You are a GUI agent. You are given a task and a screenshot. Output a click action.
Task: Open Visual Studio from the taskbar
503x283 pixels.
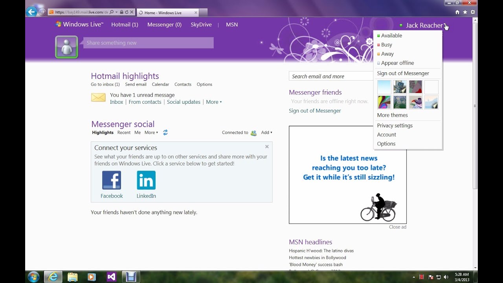click(111, 277)
